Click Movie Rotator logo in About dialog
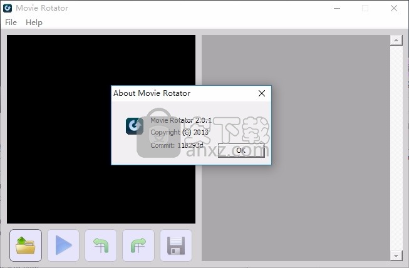409x268 pixels. pos(135,126)
